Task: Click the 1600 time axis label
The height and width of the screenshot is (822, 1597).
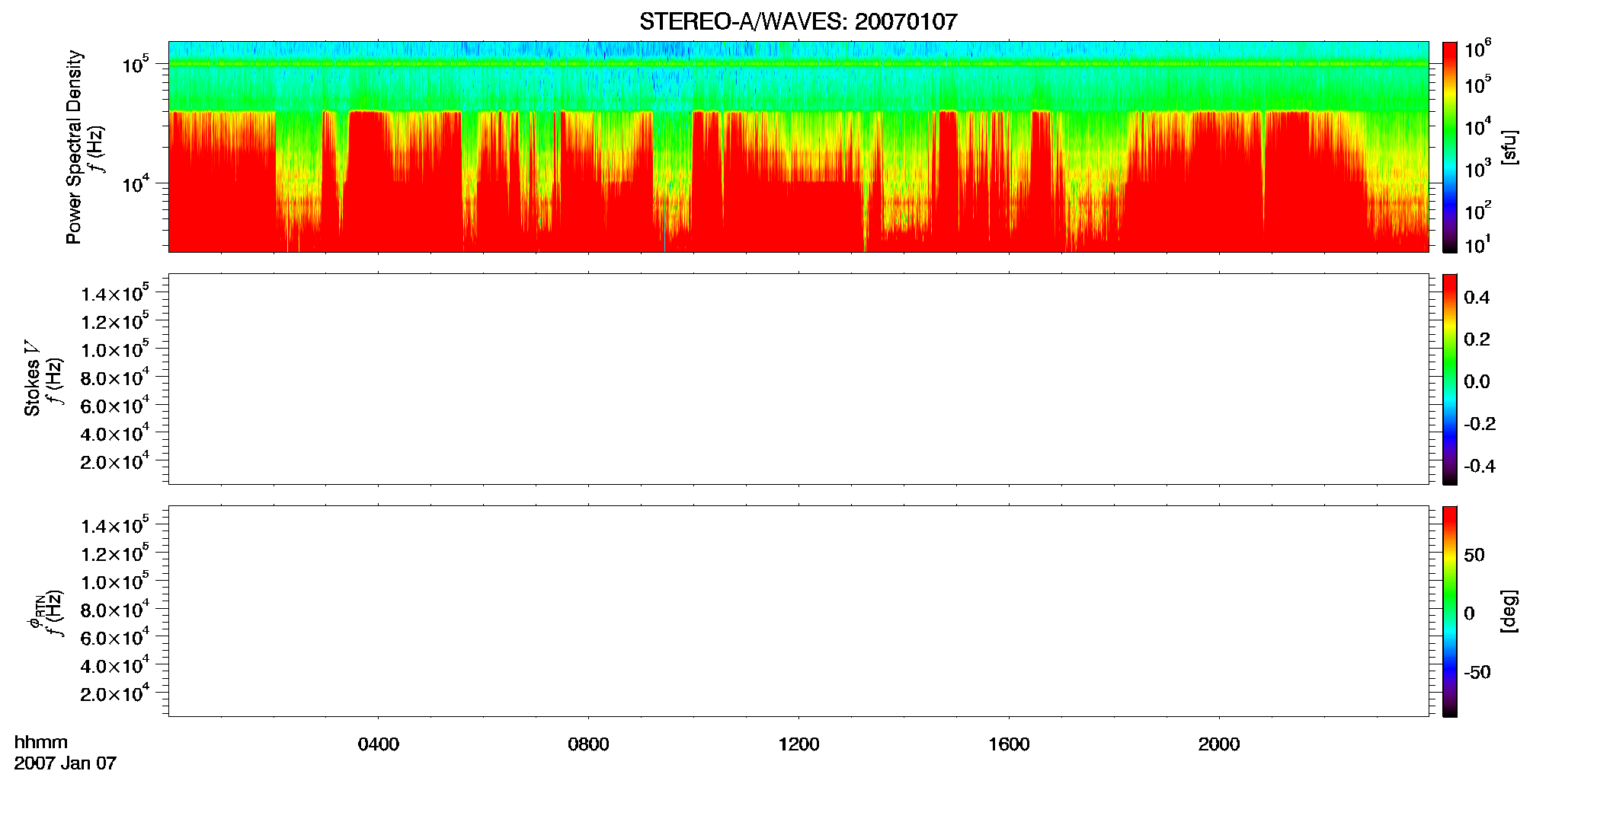Action: coord(1009,744)
